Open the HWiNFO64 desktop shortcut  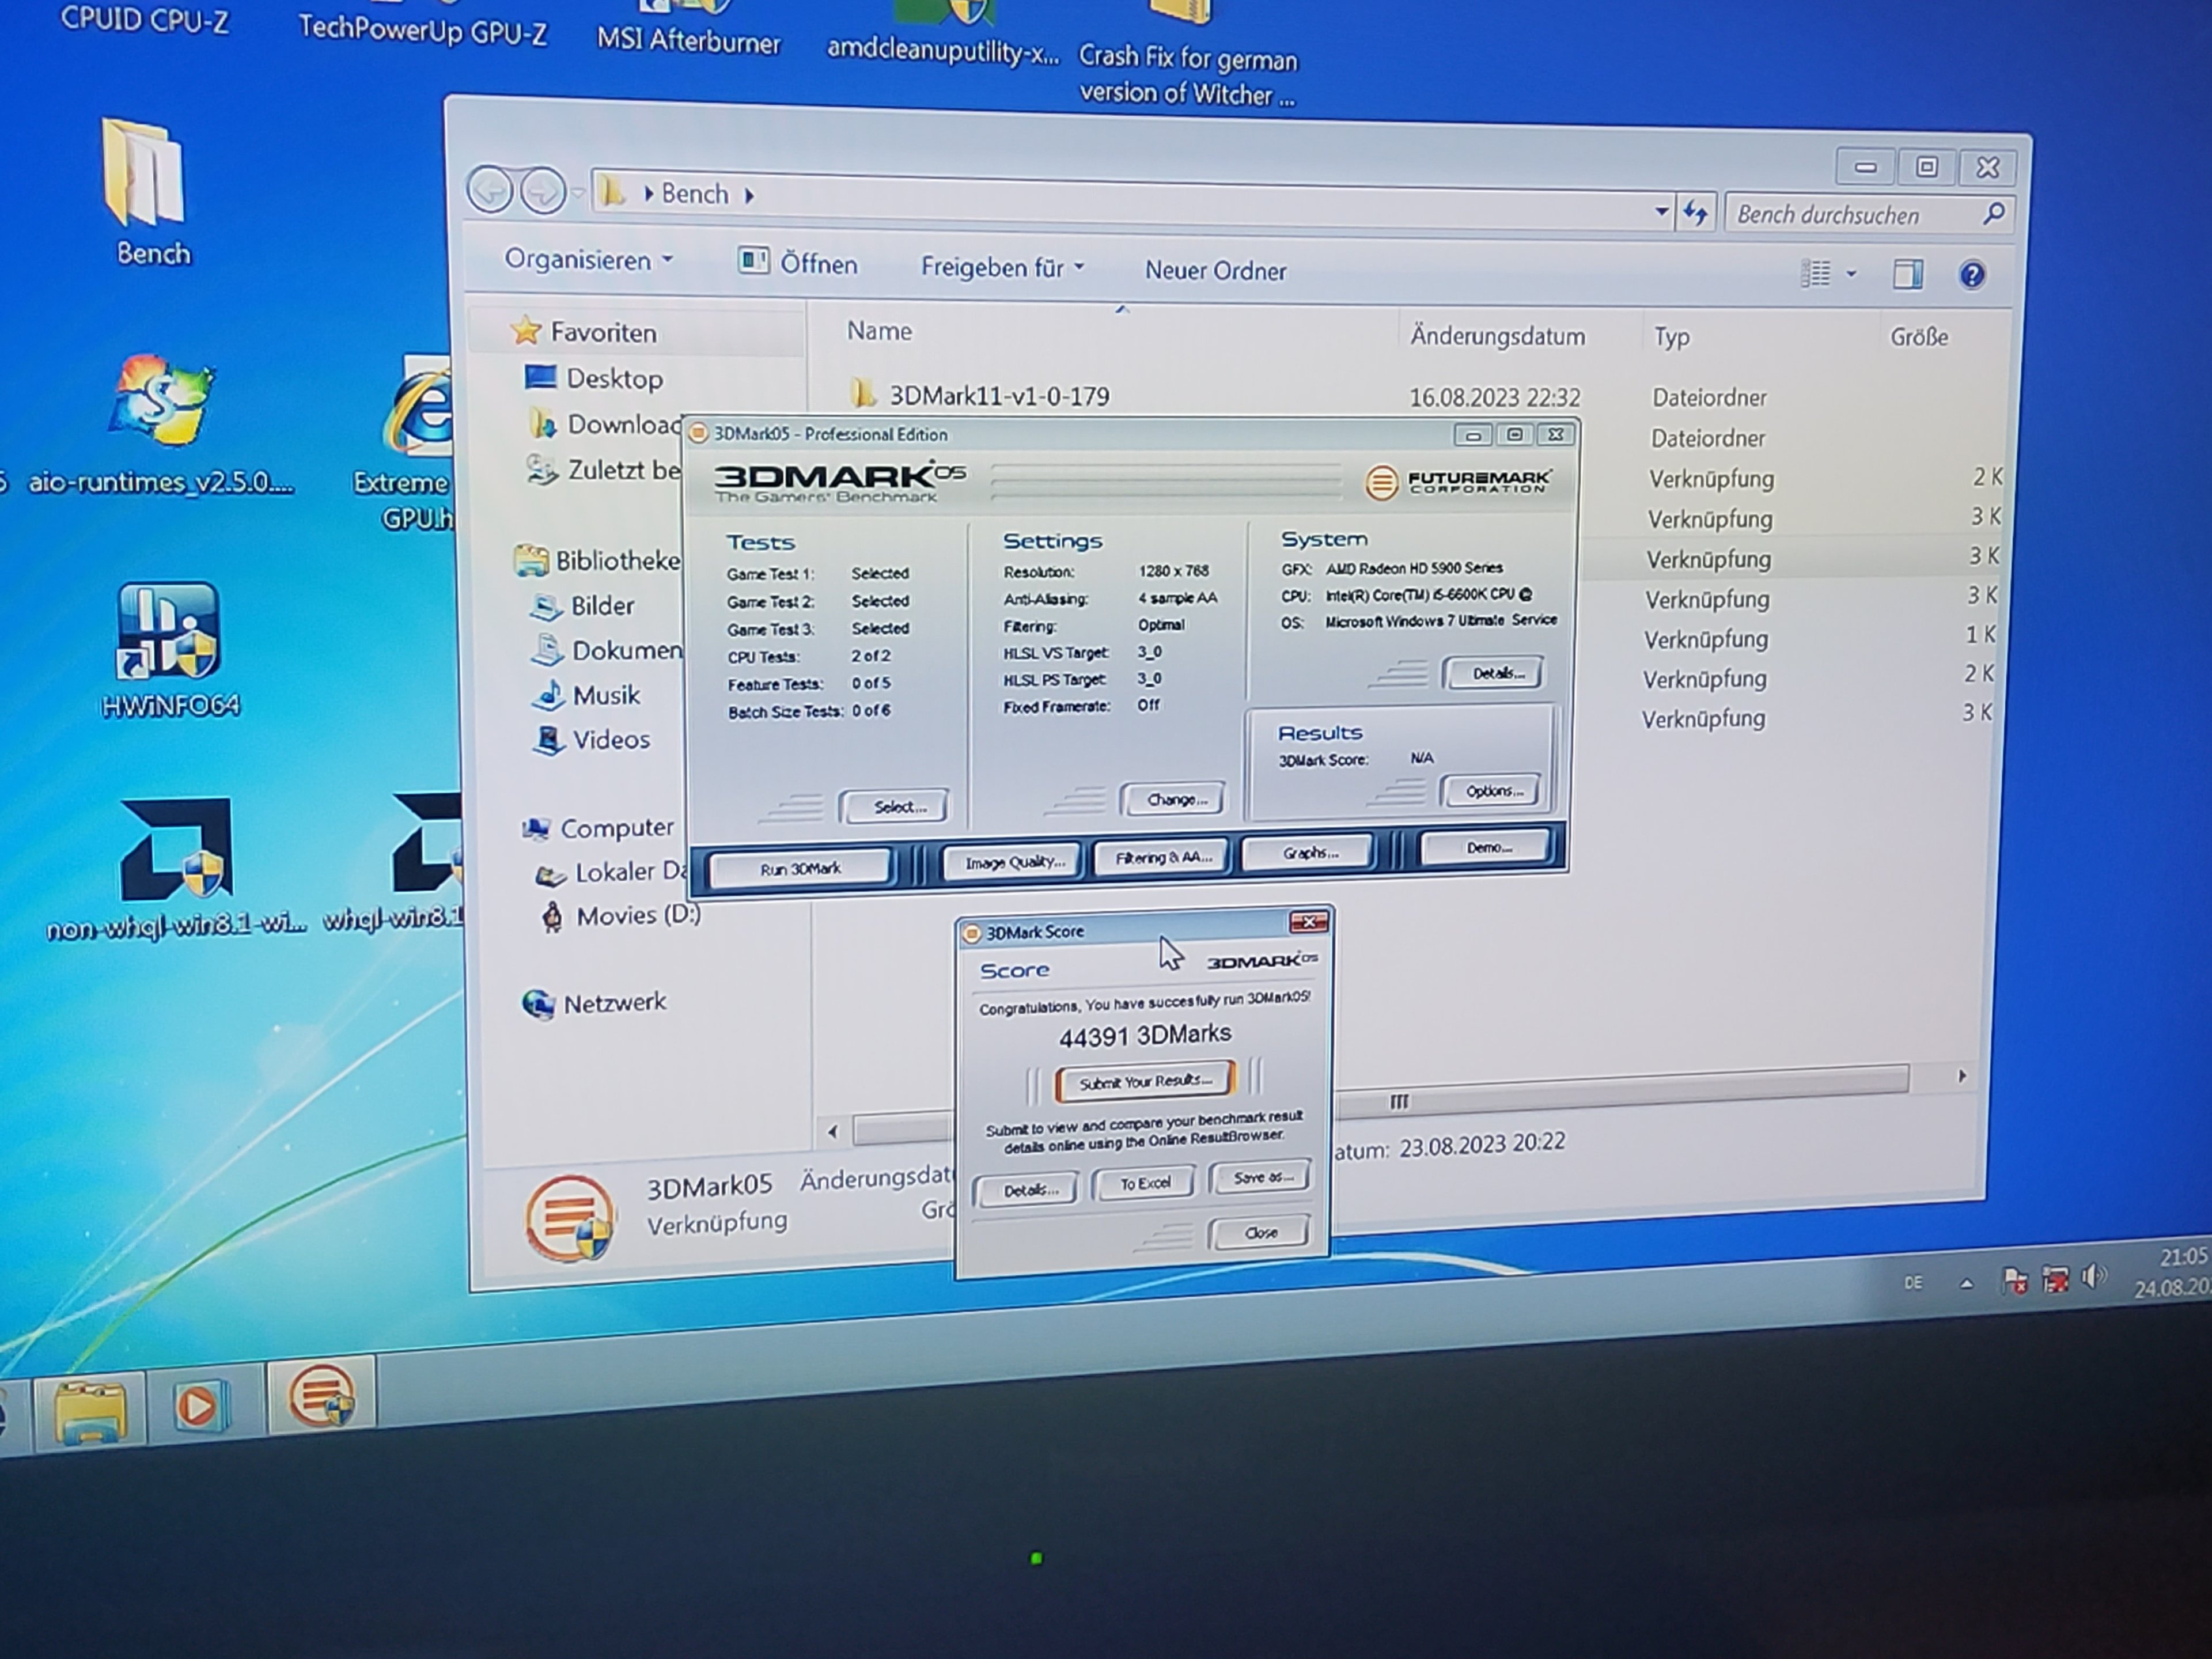(168, 650)
